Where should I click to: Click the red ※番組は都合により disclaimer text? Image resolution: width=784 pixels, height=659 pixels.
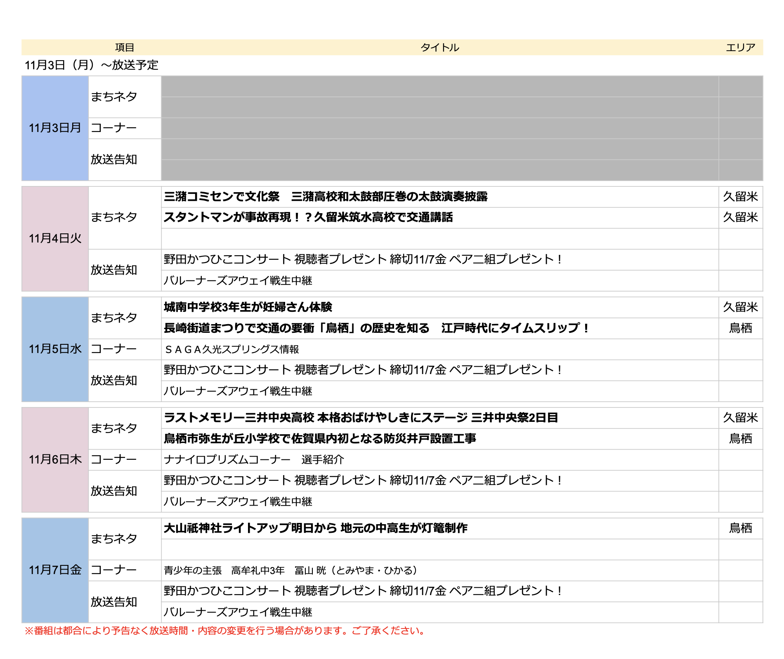click(x=225, y=631)
